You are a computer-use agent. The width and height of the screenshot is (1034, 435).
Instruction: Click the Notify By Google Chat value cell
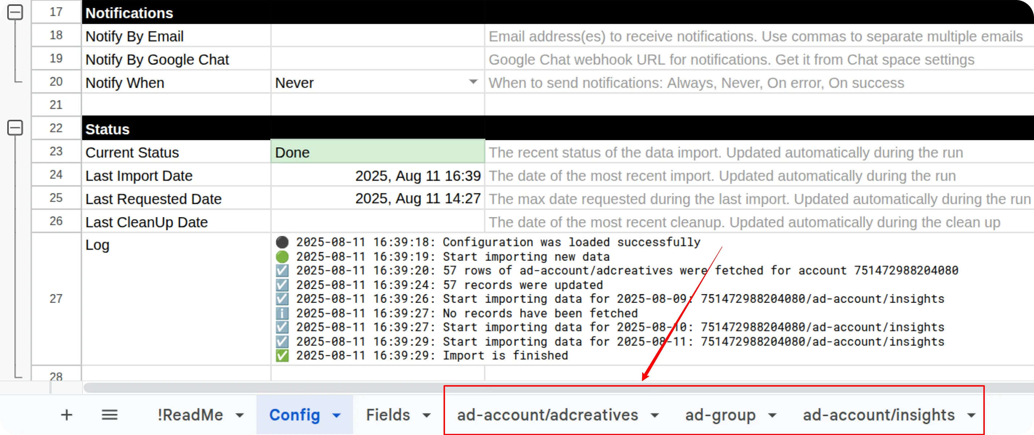[x=378, y=59]
